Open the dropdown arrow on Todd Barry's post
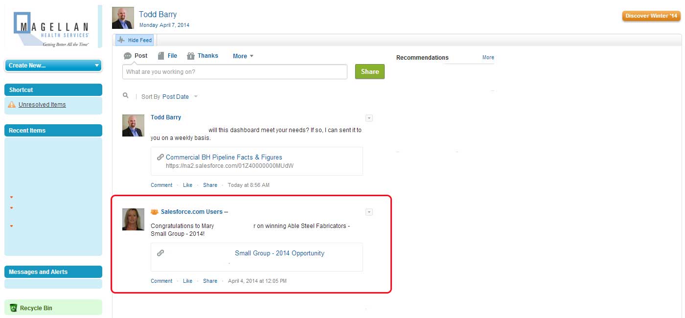 pos(369,118)
